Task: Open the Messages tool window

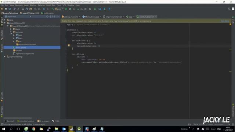Action: [43, 121]
